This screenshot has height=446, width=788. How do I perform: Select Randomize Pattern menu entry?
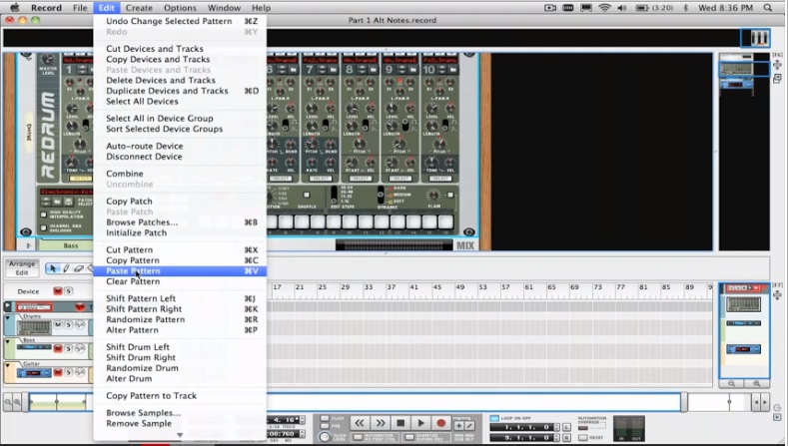[x=145, y=319]
